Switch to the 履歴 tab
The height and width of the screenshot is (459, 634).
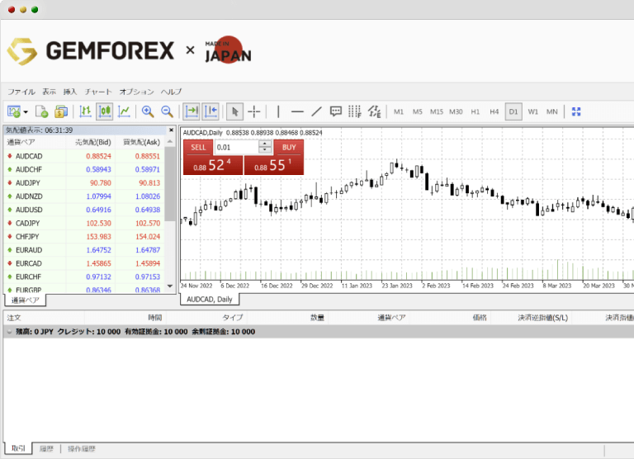pos(46,448)
